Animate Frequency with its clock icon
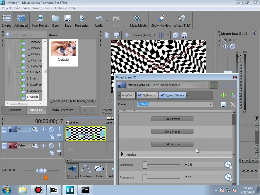Image resolution: width=260 pixels, height=195 pixels. [x=228, y=177]
